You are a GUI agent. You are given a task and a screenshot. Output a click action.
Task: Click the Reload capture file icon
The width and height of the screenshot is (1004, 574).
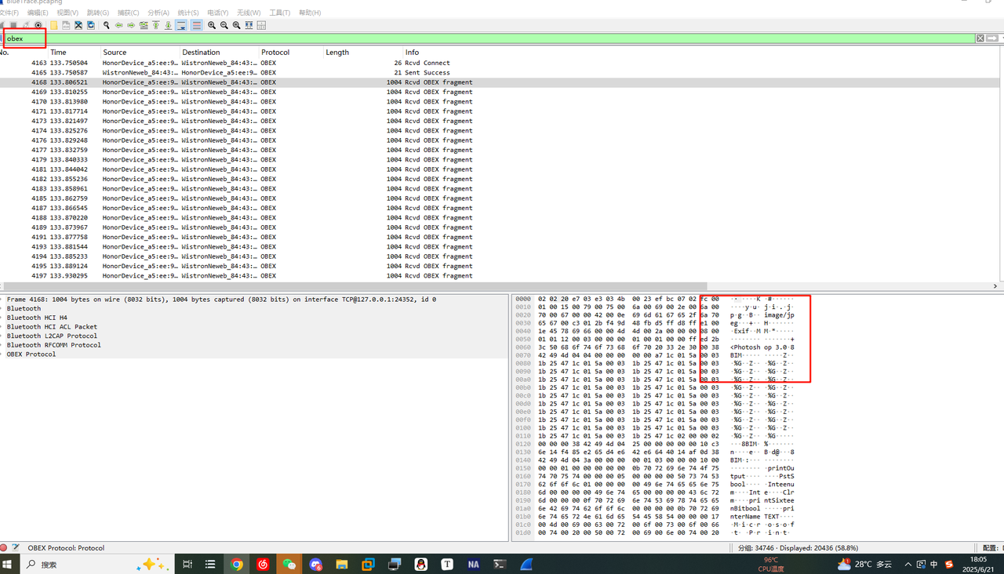click(91, 25)
